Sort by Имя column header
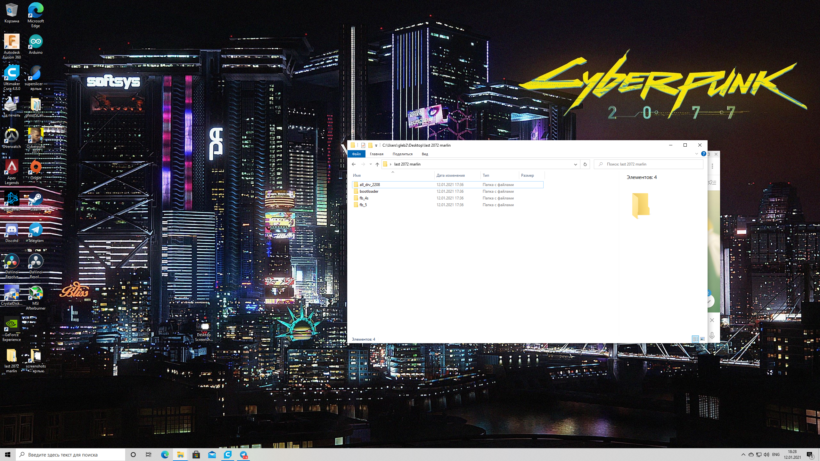The width and height of the screenshot is (820, 461). tap(393, 175)
